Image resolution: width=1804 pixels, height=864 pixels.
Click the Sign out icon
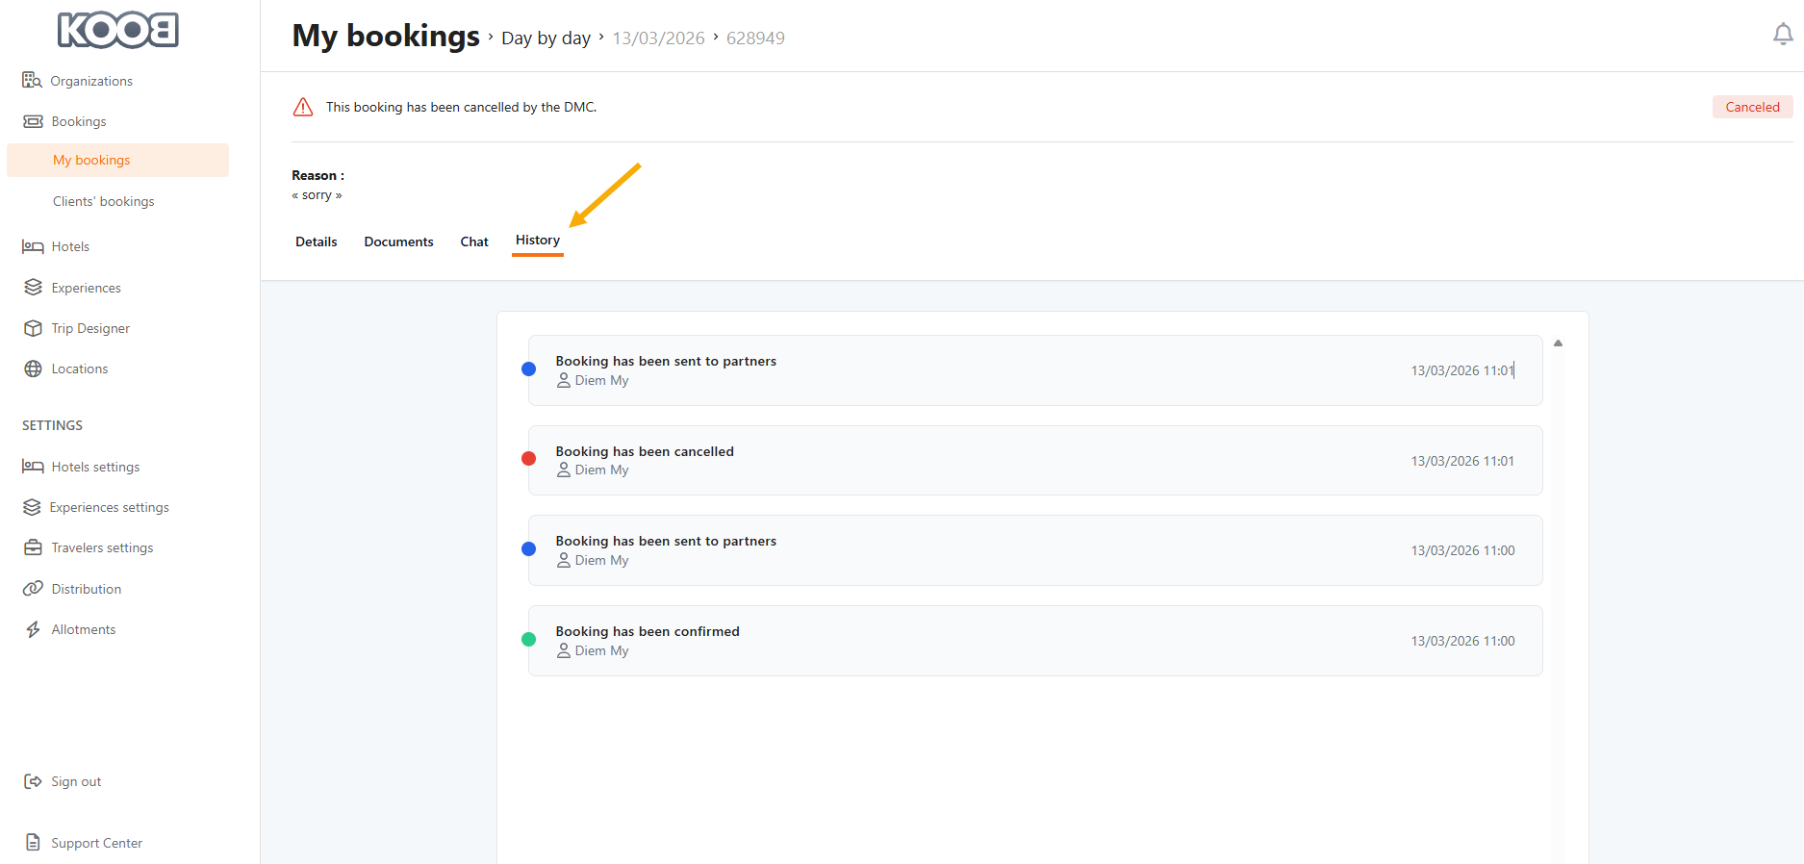[x=33, y=781]
